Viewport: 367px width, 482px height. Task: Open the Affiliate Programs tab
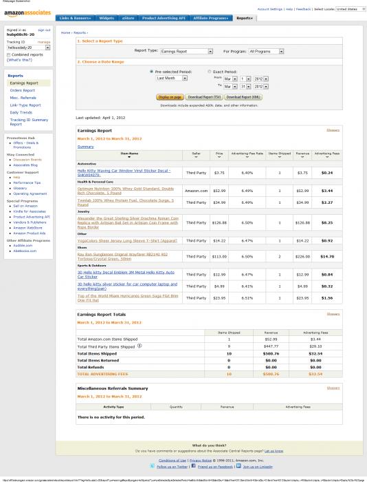coord(211,18)
